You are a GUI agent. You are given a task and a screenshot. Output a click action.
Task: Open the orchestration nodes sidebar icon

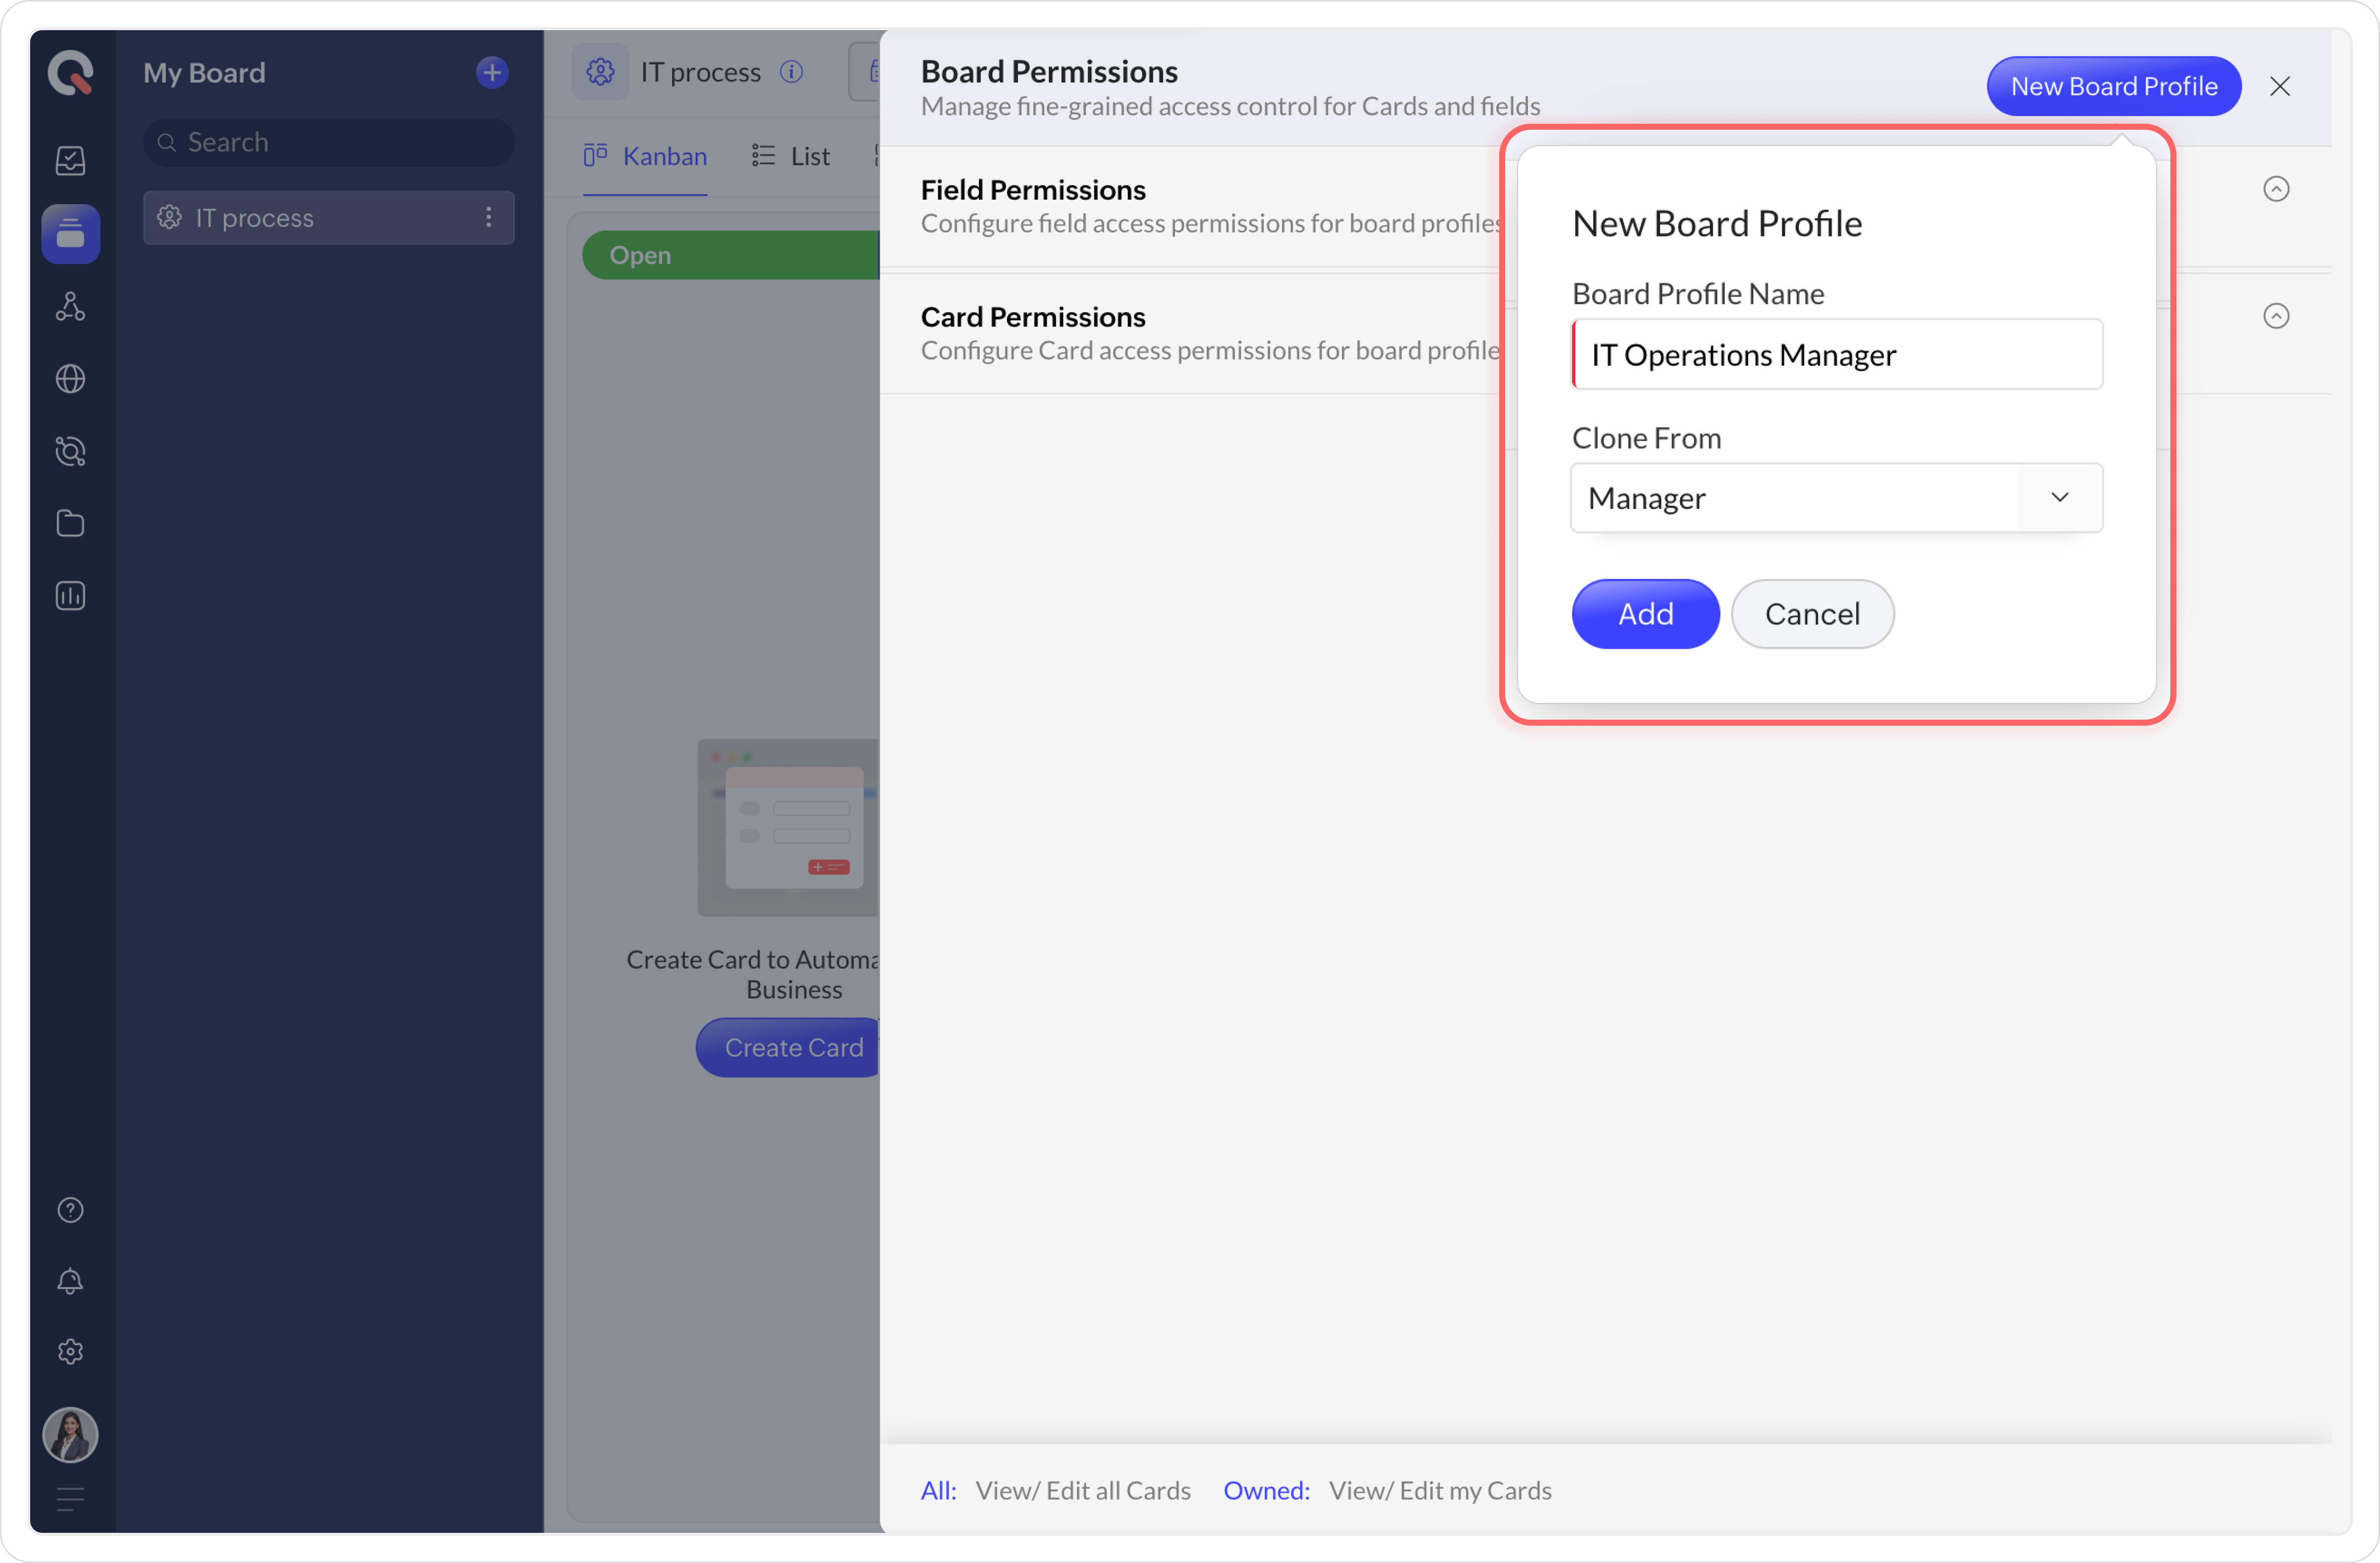[70, 307]
